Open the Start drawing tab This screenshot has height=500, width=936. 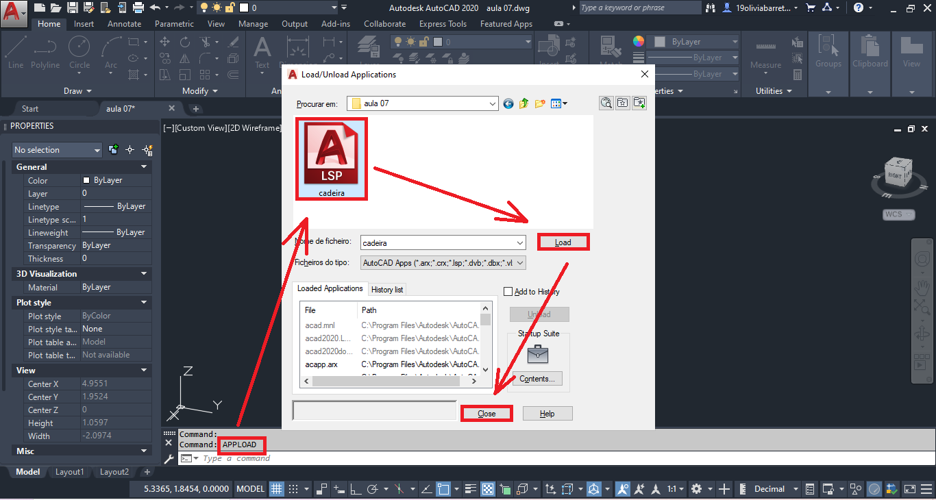tap(30, 108)
